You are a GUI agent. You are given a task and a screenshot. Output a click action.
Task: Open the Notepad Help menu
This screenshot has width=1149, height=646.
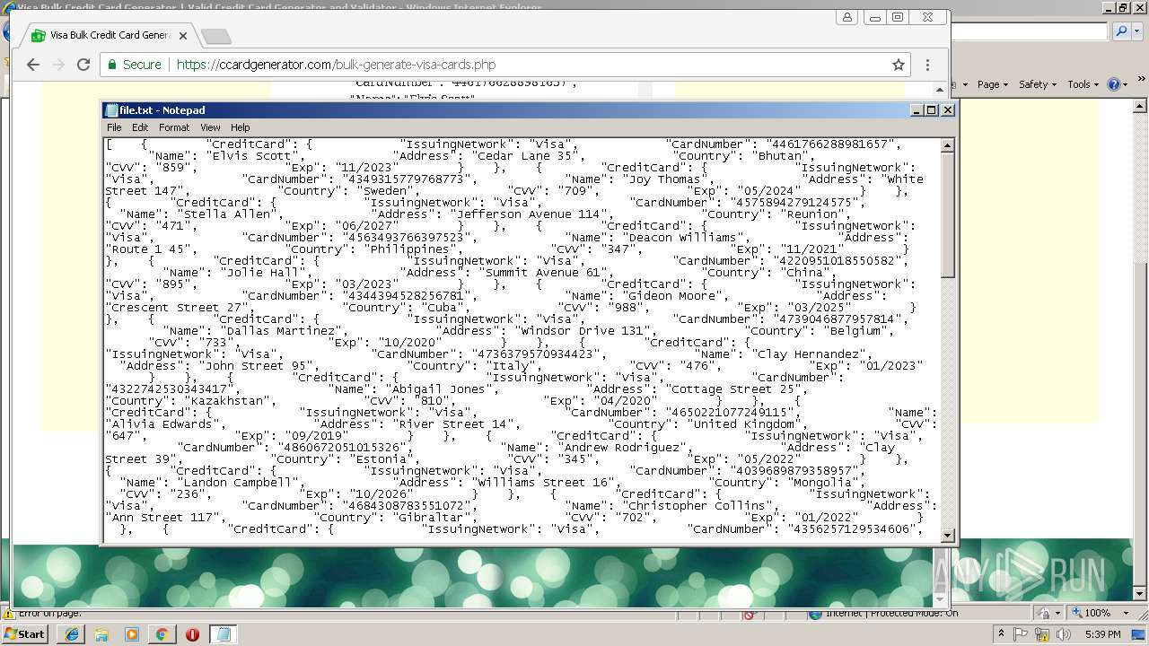coord(241,127)
